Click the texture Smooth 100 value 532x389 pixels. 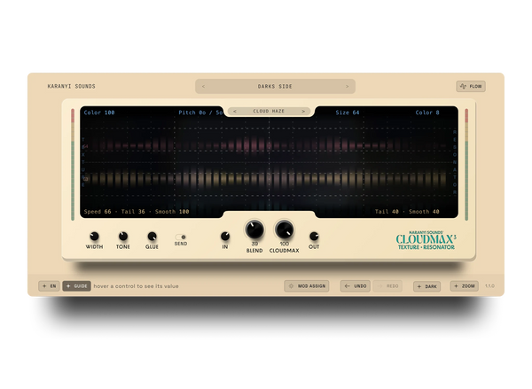(172, 212)
